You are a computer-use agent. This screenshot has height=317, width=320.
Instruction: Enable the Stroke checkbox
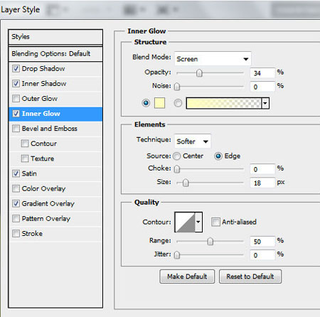click(16, 234)
